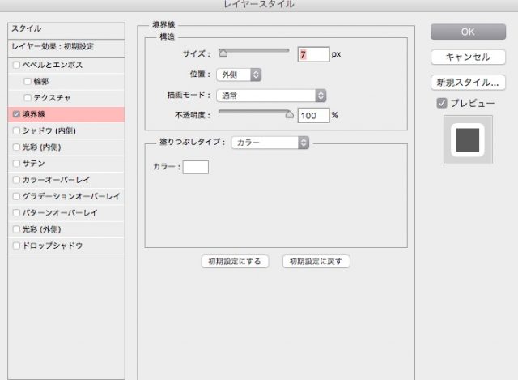Open the 位置 dropdown set to 外側

click(239, 75)
